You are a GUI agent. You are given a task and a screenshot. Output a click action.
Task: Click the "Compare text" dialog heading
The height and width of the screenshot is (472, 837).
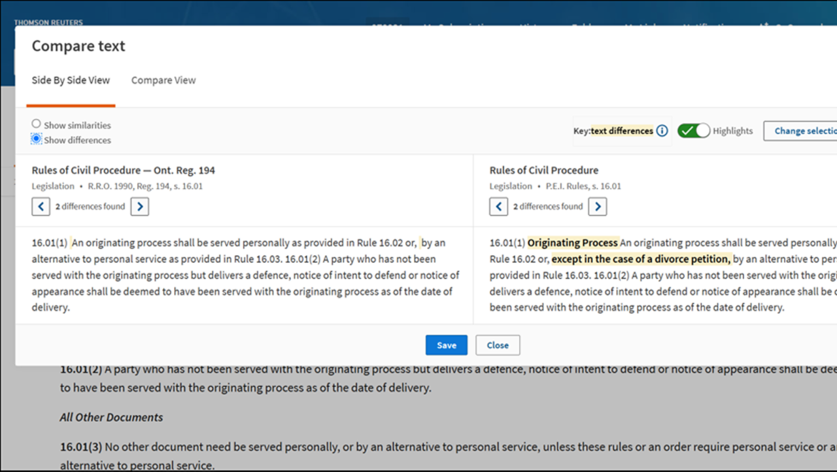point(78,46)
